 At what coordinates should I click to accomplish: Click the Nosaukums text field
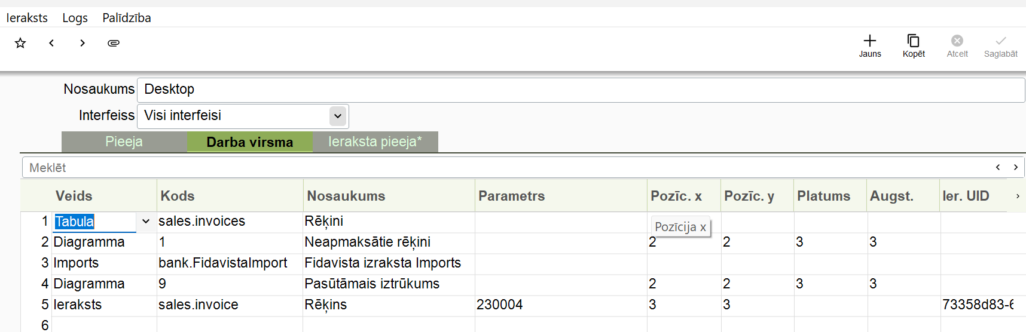(580, 90)
